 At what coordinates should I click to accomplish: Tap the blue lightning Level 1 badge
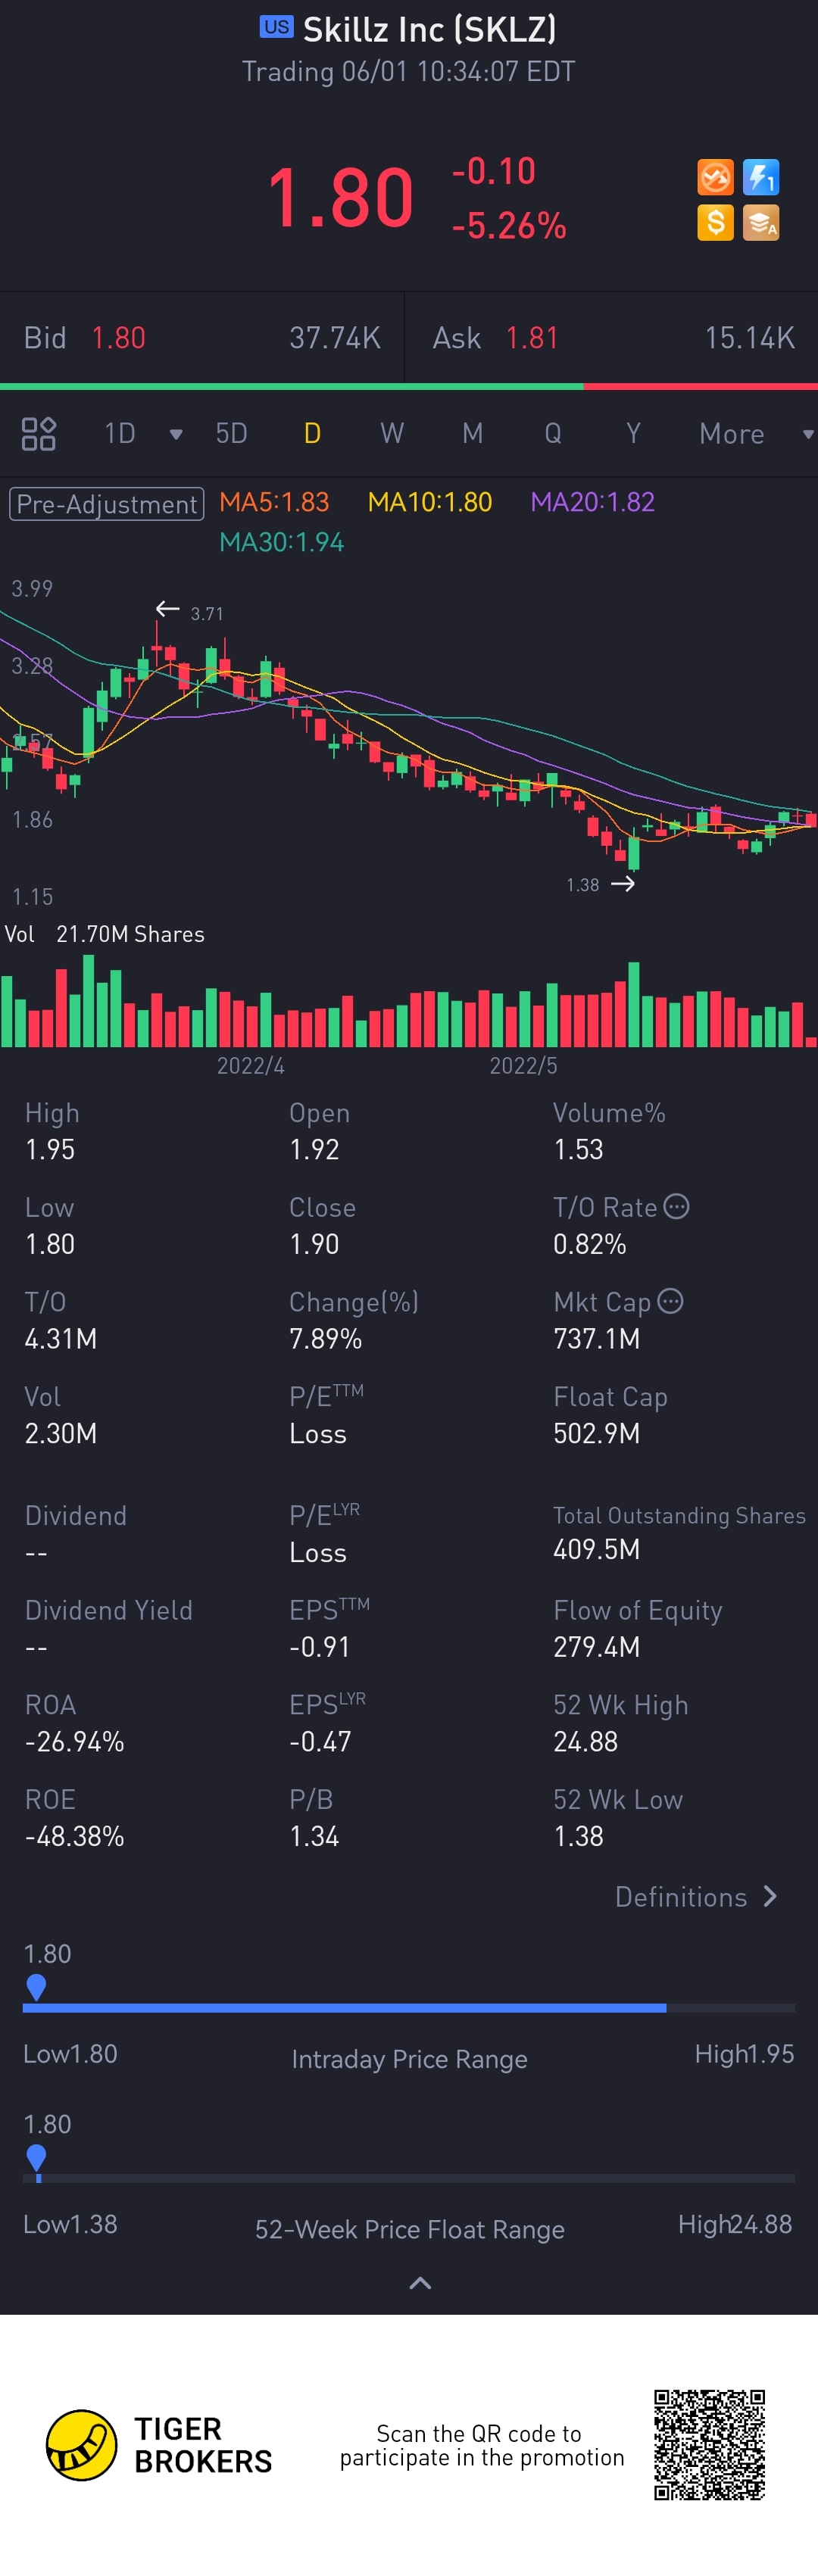[x=761, y=178]
